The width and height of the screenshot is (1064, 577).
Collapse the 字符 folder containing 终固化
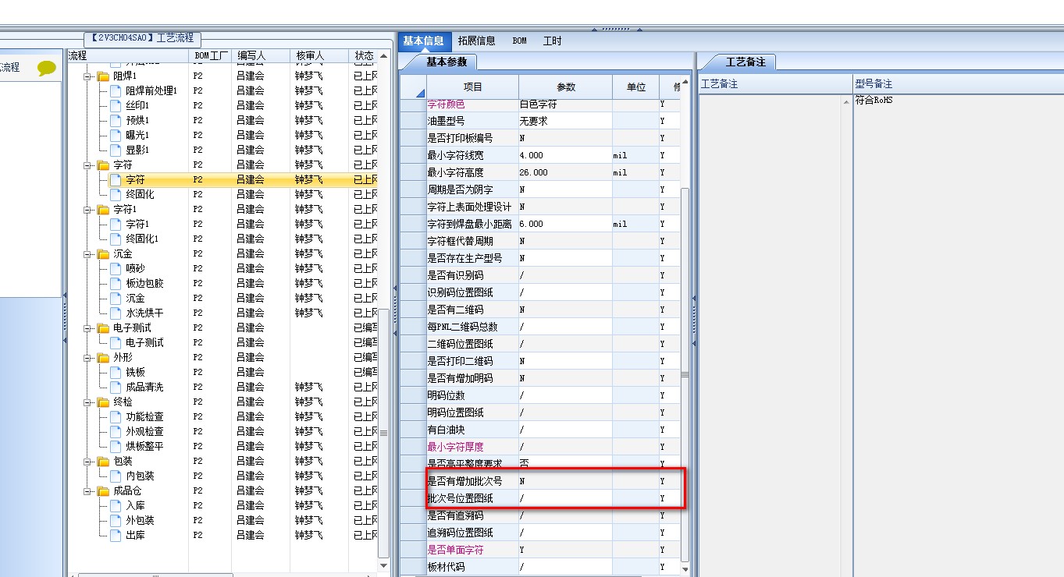[87, 165]
